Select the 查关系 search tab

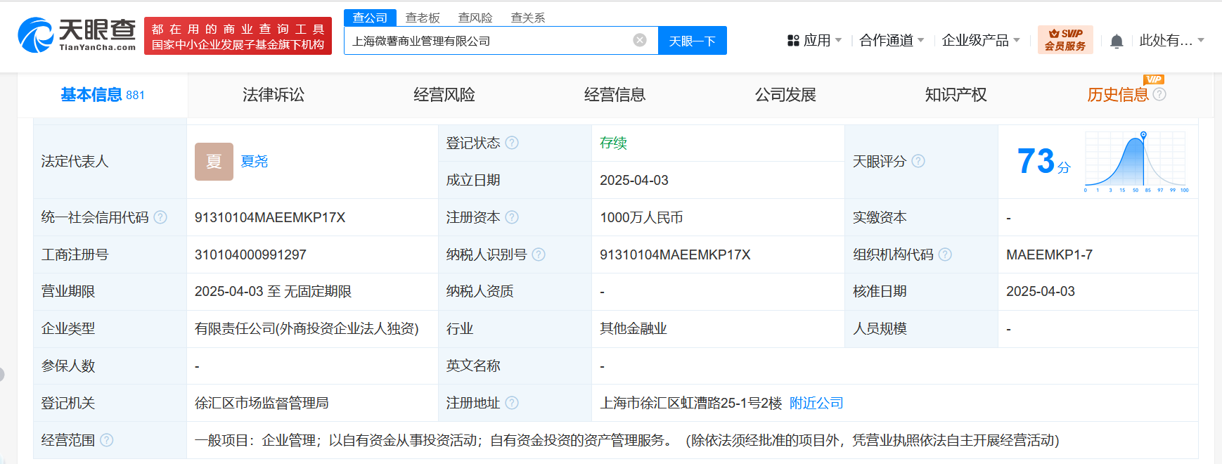528,18
